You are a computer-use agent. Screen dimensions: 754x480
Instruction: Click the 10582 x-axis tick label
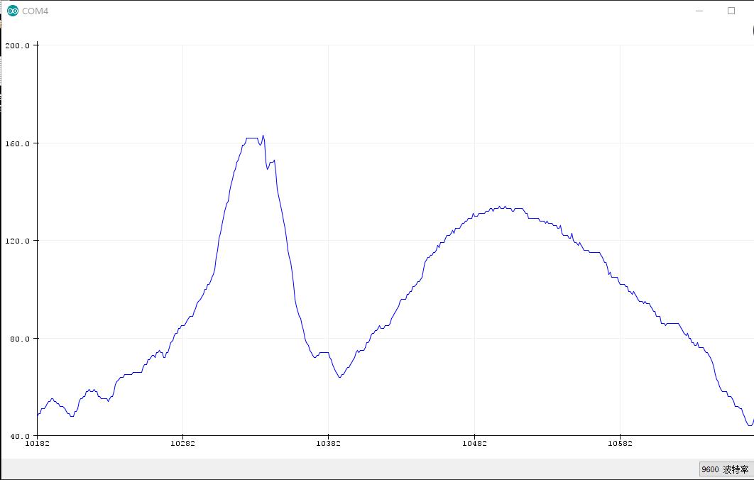pyautogui.click(x=620, y=444)
